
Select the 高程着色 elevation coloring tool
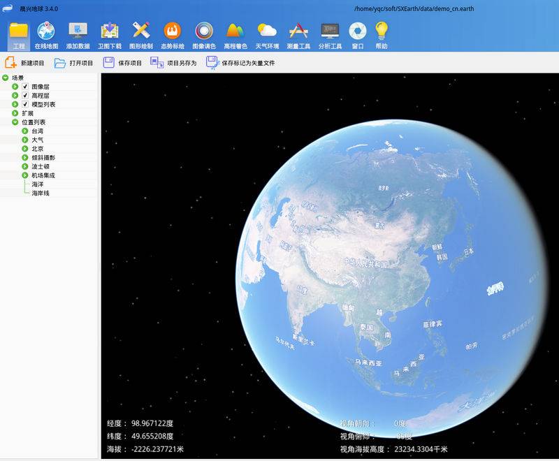pos(235,35)
